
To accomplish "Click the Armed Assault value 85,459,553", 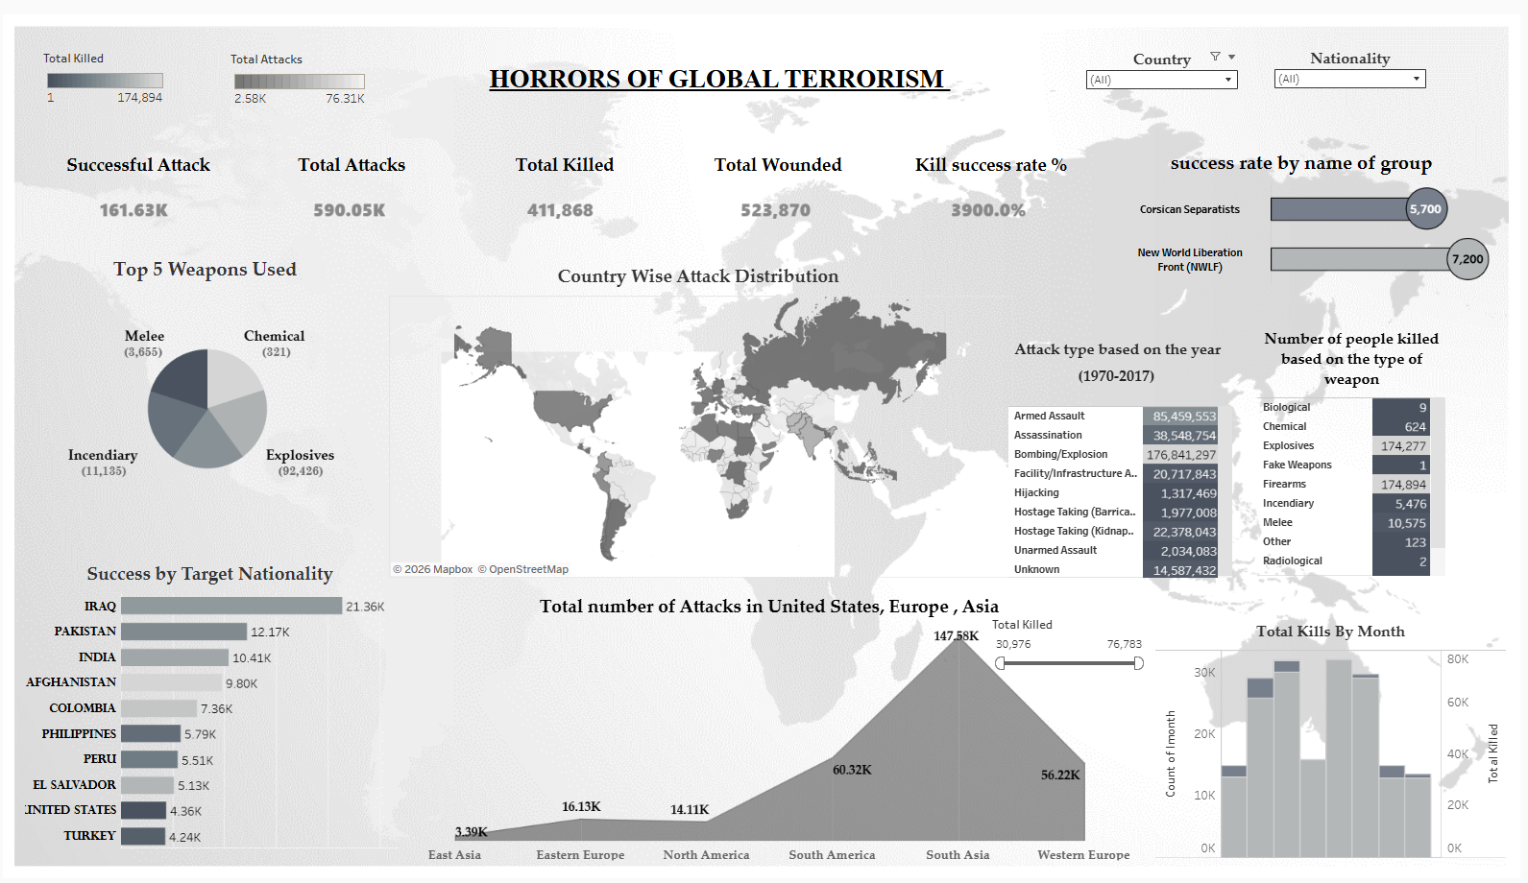I will click(x=1180, y=417).
